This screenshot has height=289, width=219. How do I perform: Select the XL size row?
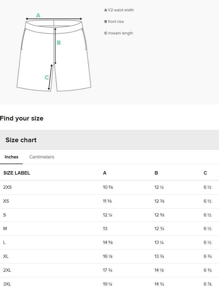(x=109, y=256)
